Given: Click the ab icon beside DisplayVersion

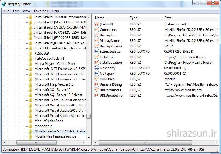Looking at the screenshot, I should (x=97, y=46).
